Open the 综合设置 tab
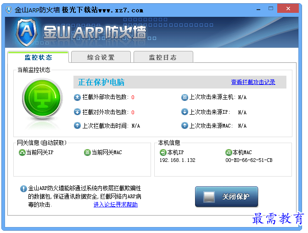 101,57
